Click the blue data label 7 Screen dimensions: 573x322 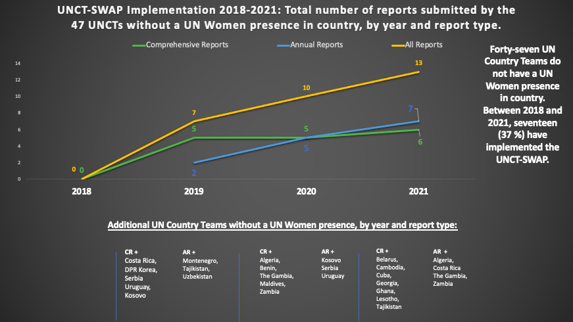pyautogui.click(x=411, y=109)
